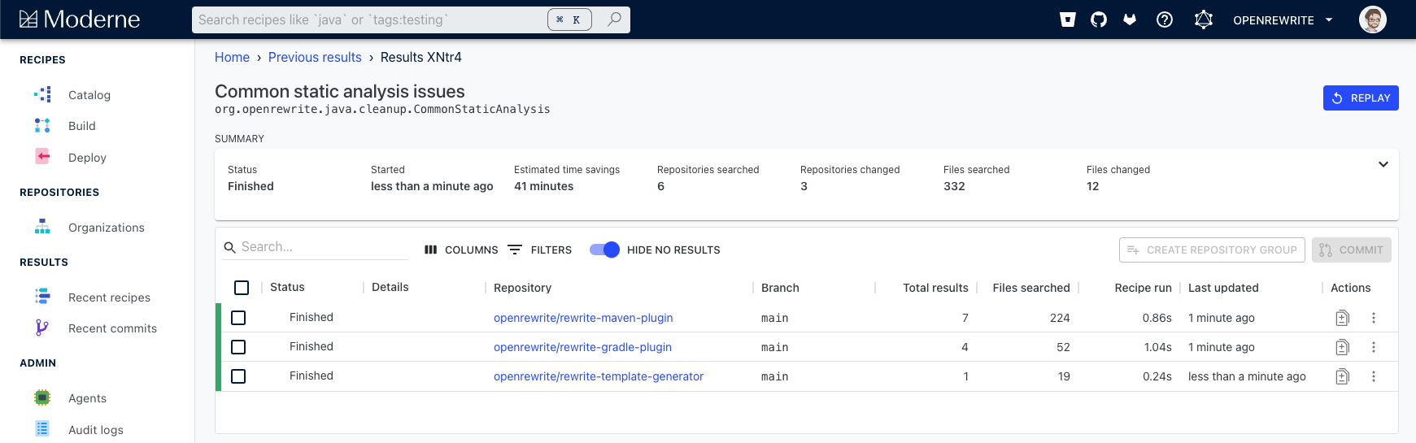Sort by Status column header

(x=287, y=287)
